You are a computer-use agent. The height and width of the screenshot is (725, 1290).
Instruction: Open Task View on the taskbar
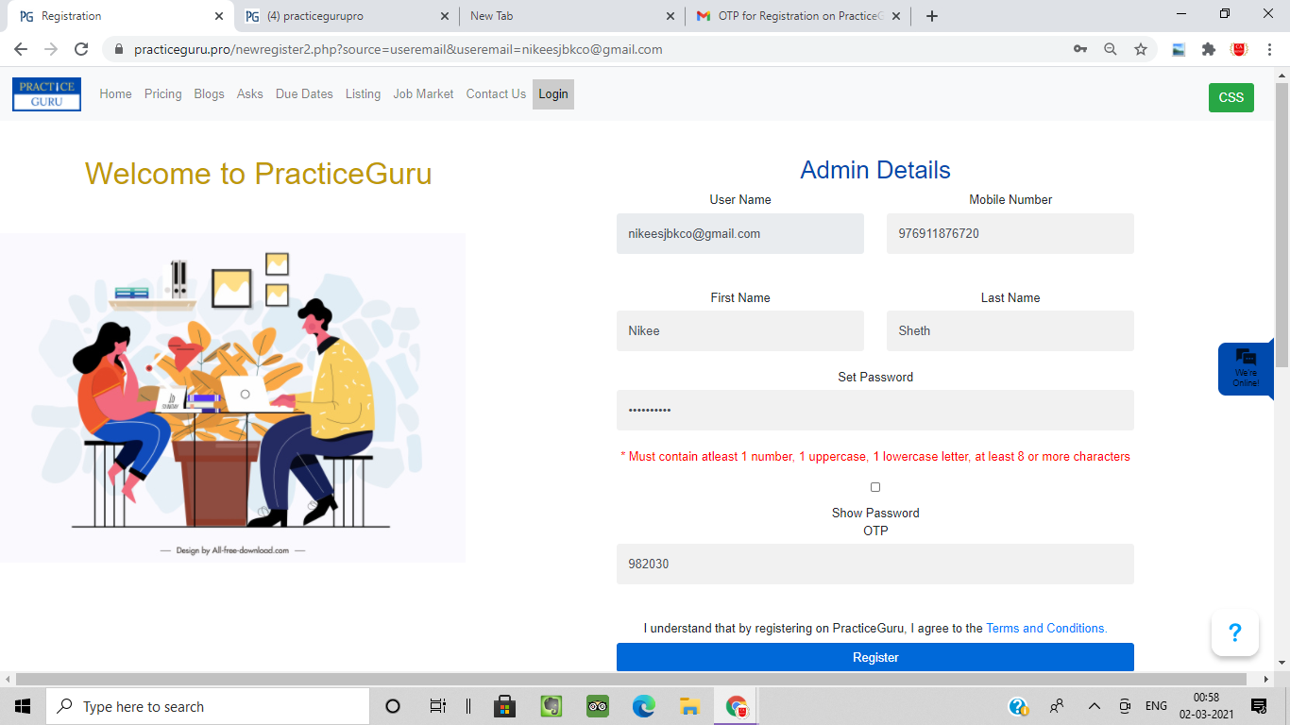pyautogui.click(x=437, y=706)
